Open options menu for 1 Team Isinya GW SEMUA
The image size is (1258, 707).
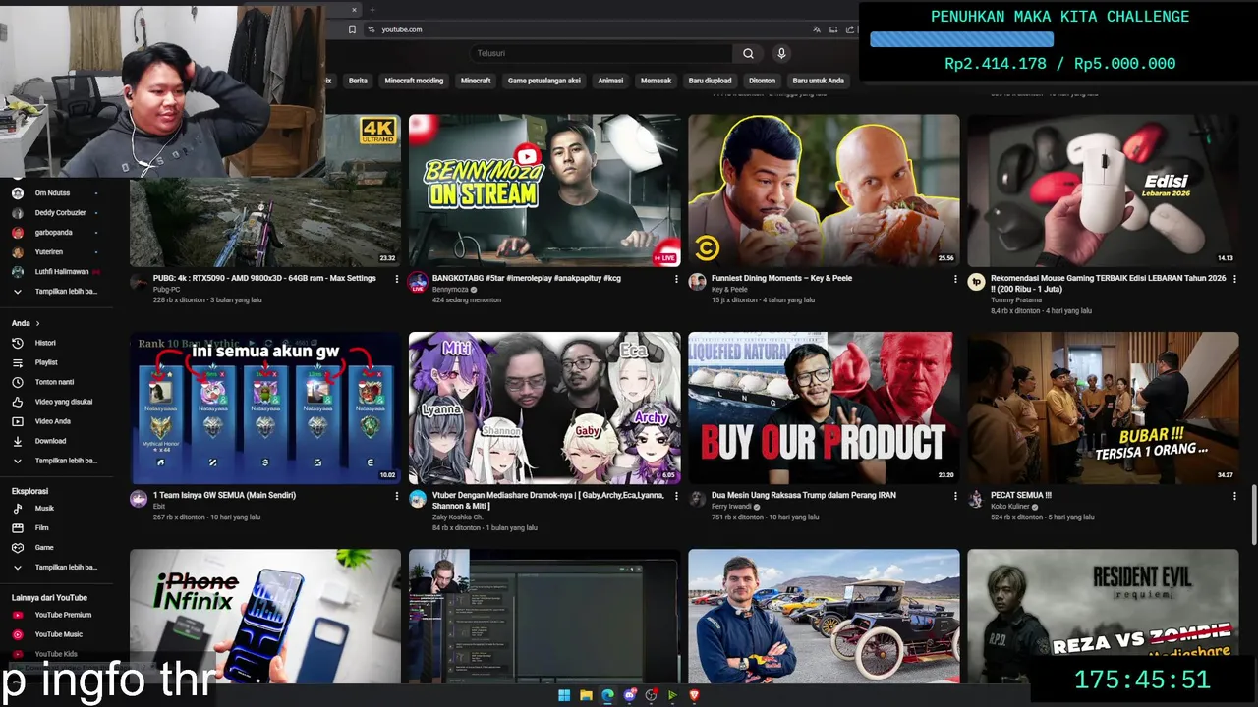click(397, 496)
